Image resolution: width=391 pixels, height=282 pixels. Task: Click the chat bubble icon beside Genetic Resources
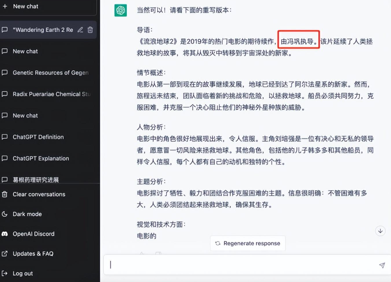[4, 72]
